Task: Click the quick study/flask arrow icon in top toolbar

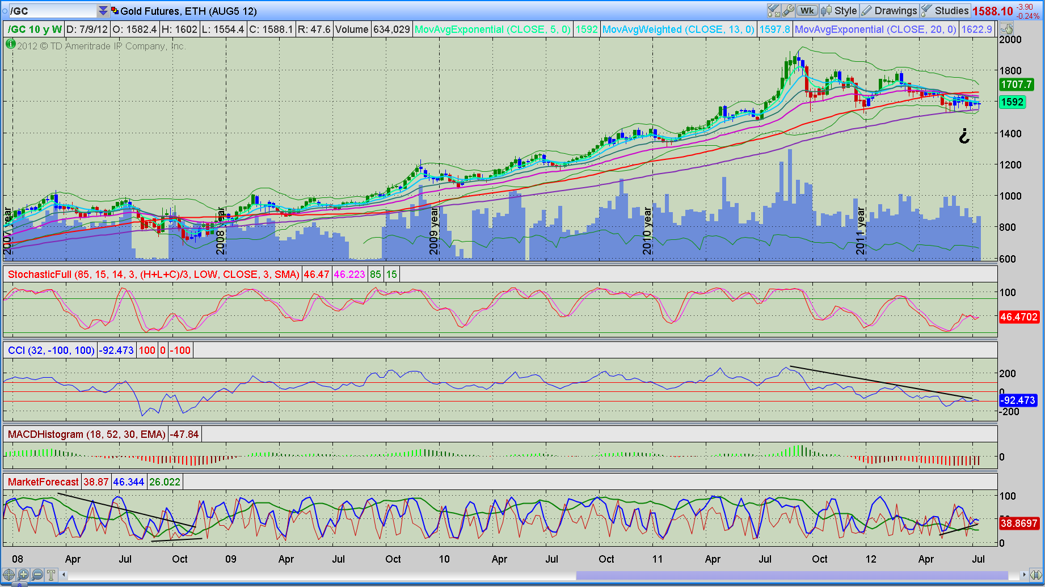Action: (773, 11)
